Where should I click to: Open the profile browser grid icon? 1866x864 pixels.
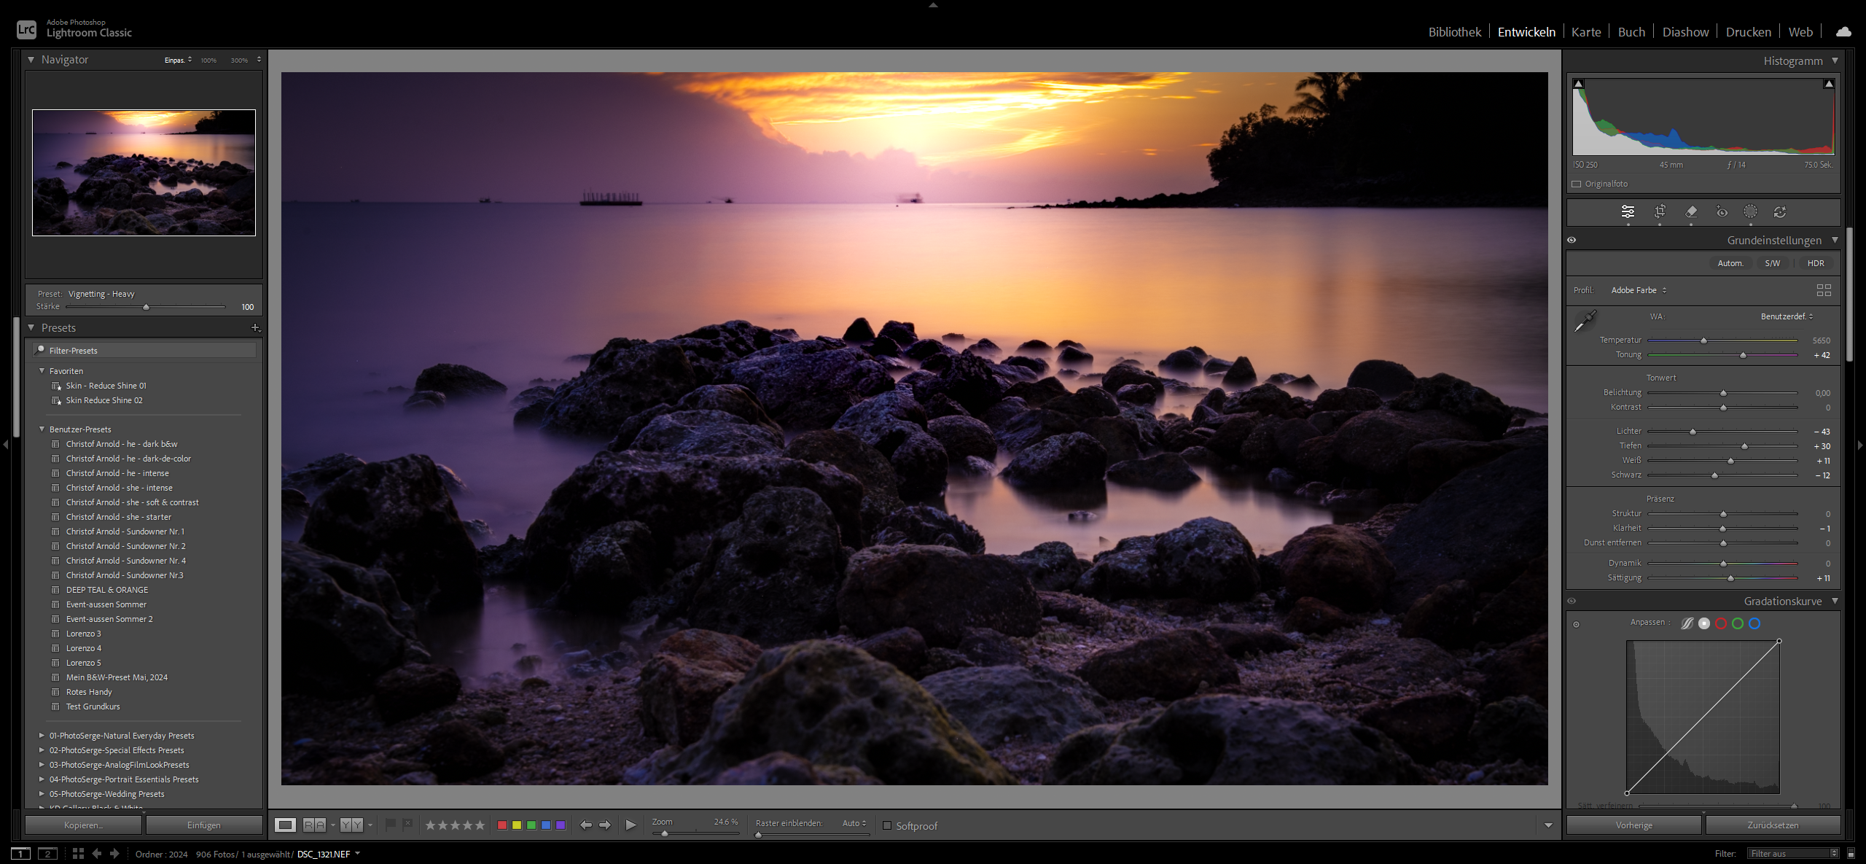(1824, 290)
